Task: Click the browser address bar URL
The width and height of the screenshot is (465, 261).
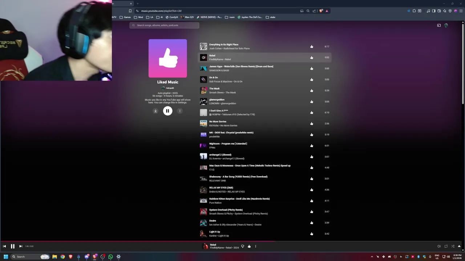Action: [161, 11]
